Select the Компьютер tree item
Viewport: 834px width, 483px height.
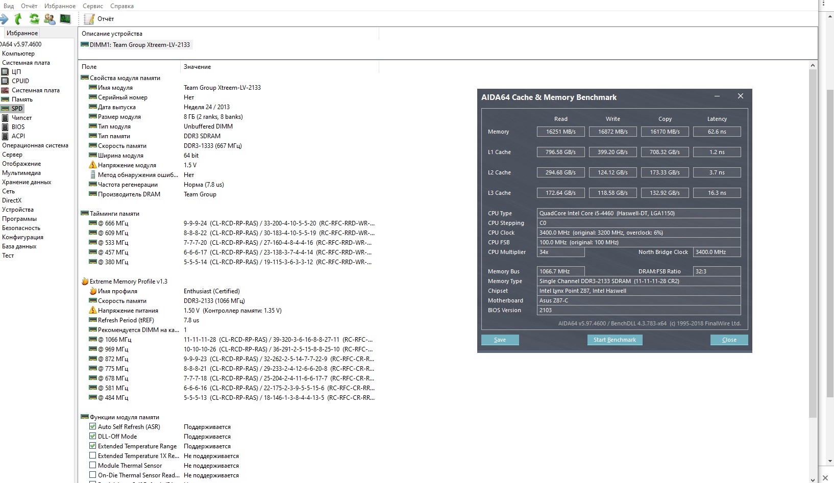coord(18,54)
